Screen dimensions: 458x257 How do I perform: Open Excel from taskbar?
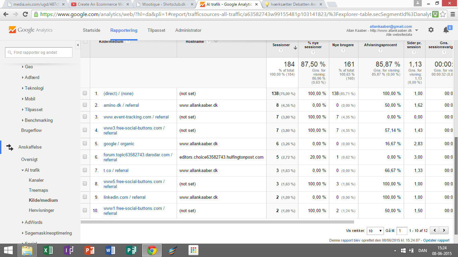point(48,250)
